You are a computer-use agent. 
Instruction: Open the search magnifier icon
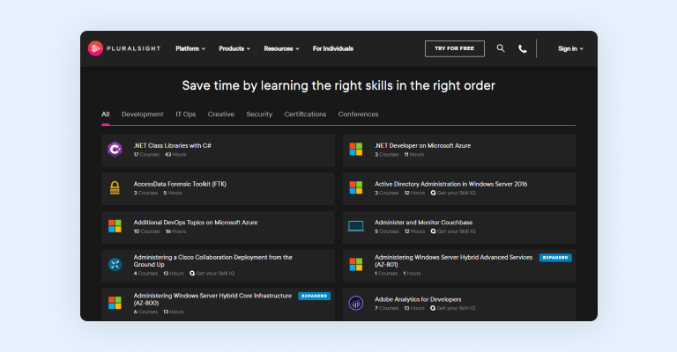click(501, 48)
